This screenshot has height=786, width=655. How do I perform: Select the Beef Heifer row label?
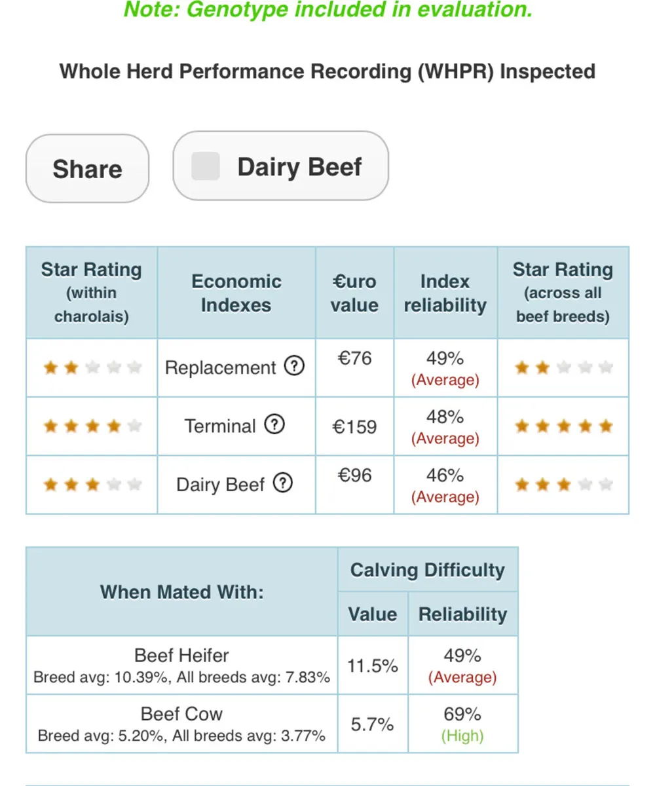click(181, 655)
